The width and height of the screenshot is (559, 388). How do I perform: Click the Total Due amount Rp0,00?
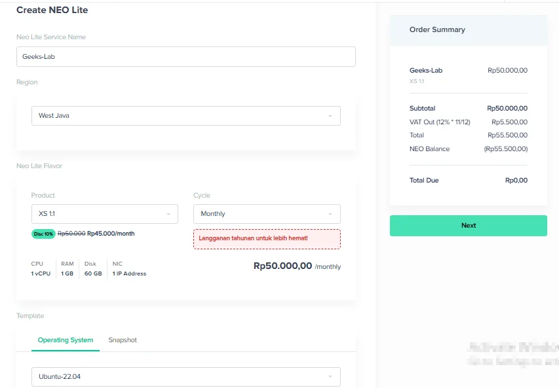point(516,180)
